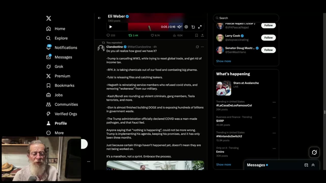Mute the video volume icon

click(180, 27)
